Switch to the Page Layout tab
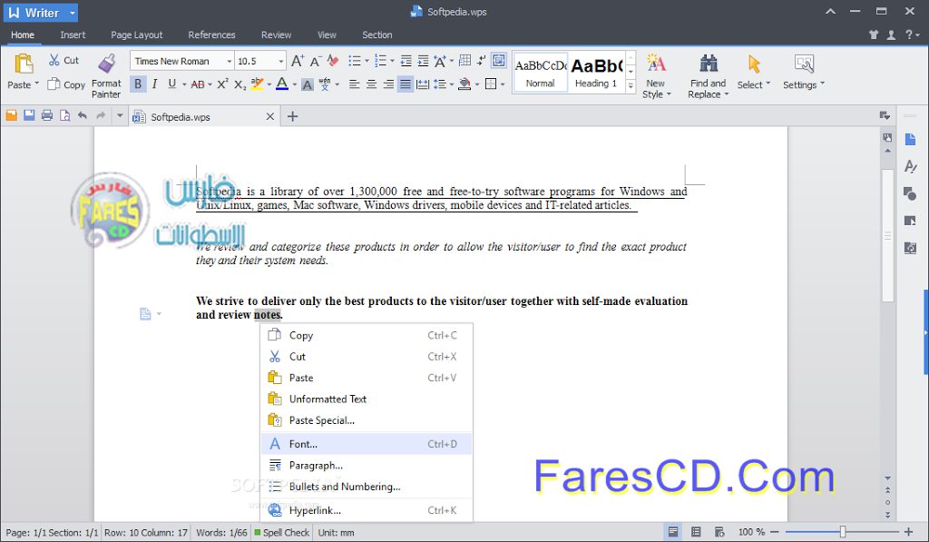This screenshot has width=929, height=542. tap(137, 35)
